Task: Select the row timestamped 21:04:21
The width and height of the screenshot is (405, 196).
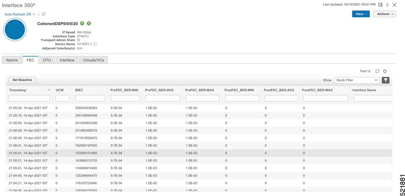Action: coord(199,183)
